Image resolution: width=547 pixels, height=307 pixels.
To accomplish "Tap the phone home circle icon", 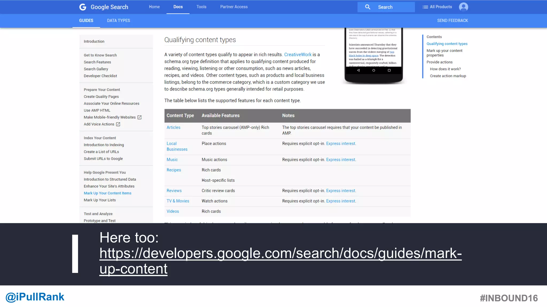I will [x=374, y=70].
